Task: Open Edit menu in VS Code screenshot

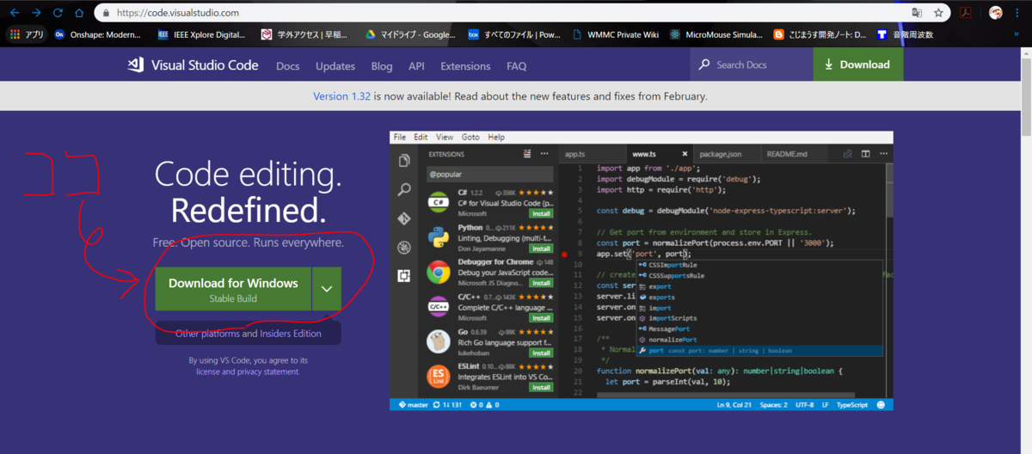Action: [421, 137]
